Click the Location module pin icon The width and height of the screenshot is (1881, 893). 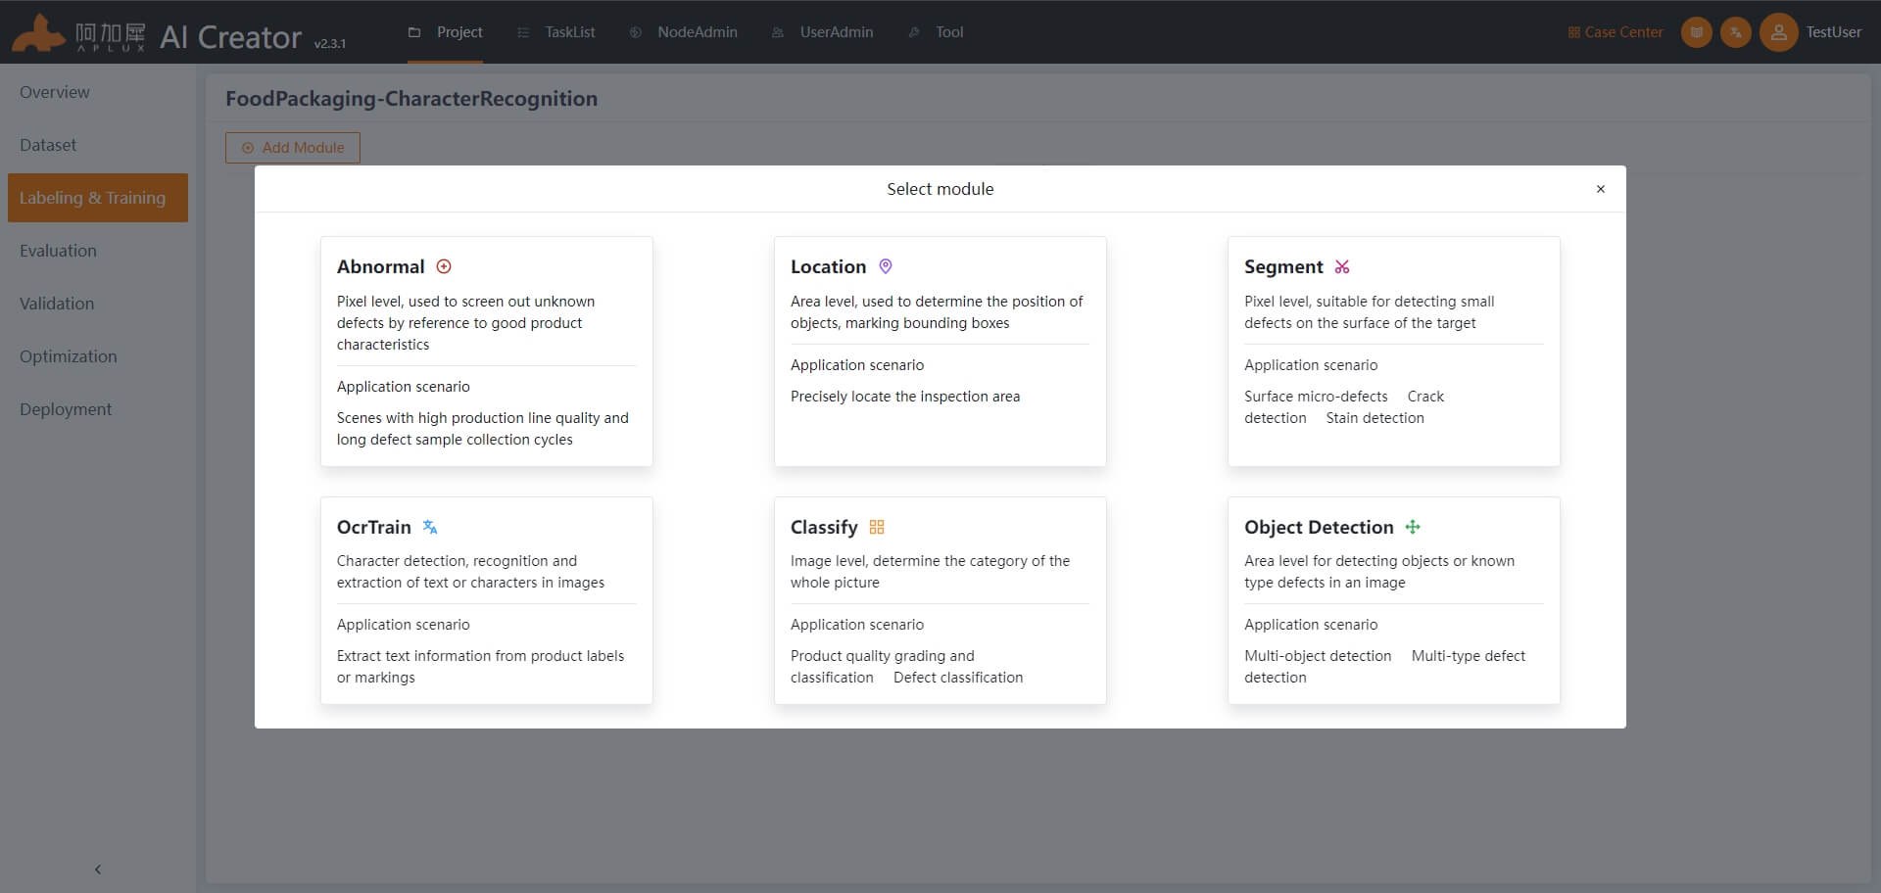(886, 266)
